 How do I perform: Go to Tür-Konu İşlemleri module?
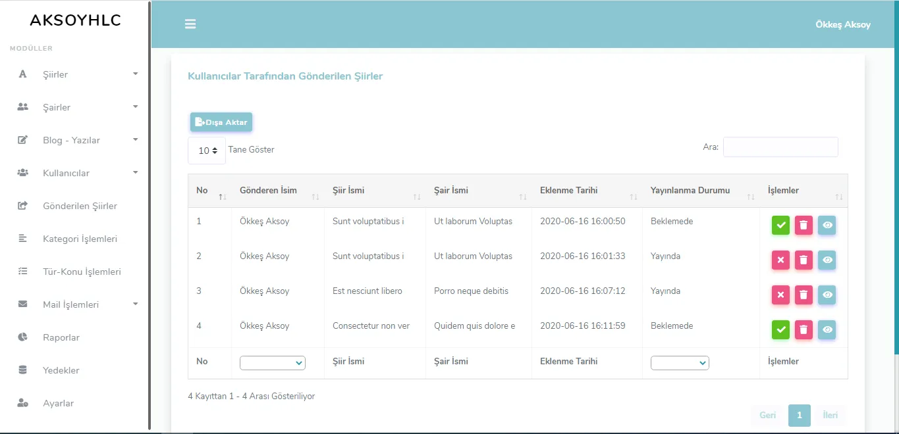pyautogui.click(x=82, y=272)
